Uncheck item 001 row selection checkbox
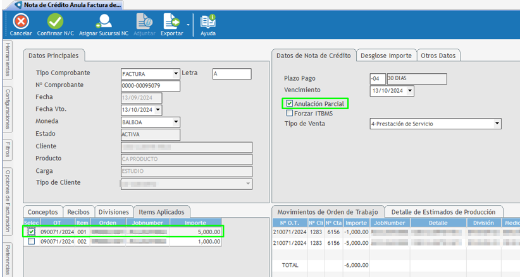This screenshot has height=277, width=520. point(31,232)
